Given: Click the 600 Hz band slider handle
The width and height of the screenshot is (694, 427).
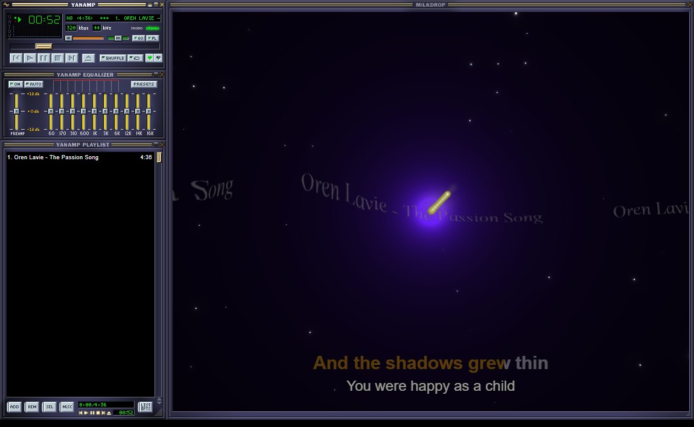Looking at the screenshot, I should tap(83, 111).
